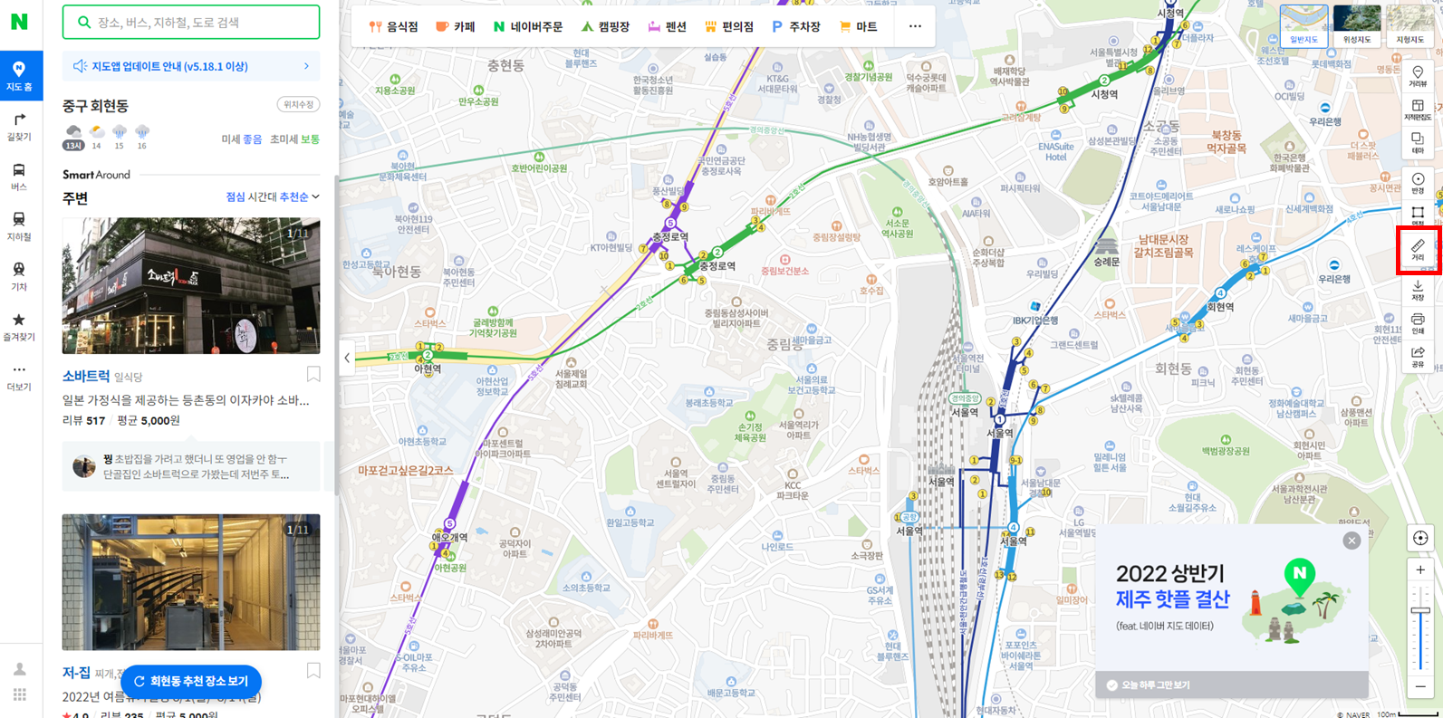Viewport: 1443px width, 718px height.
Task: Click the 초미세 보통 air quality text
Action: pos(295,139)
